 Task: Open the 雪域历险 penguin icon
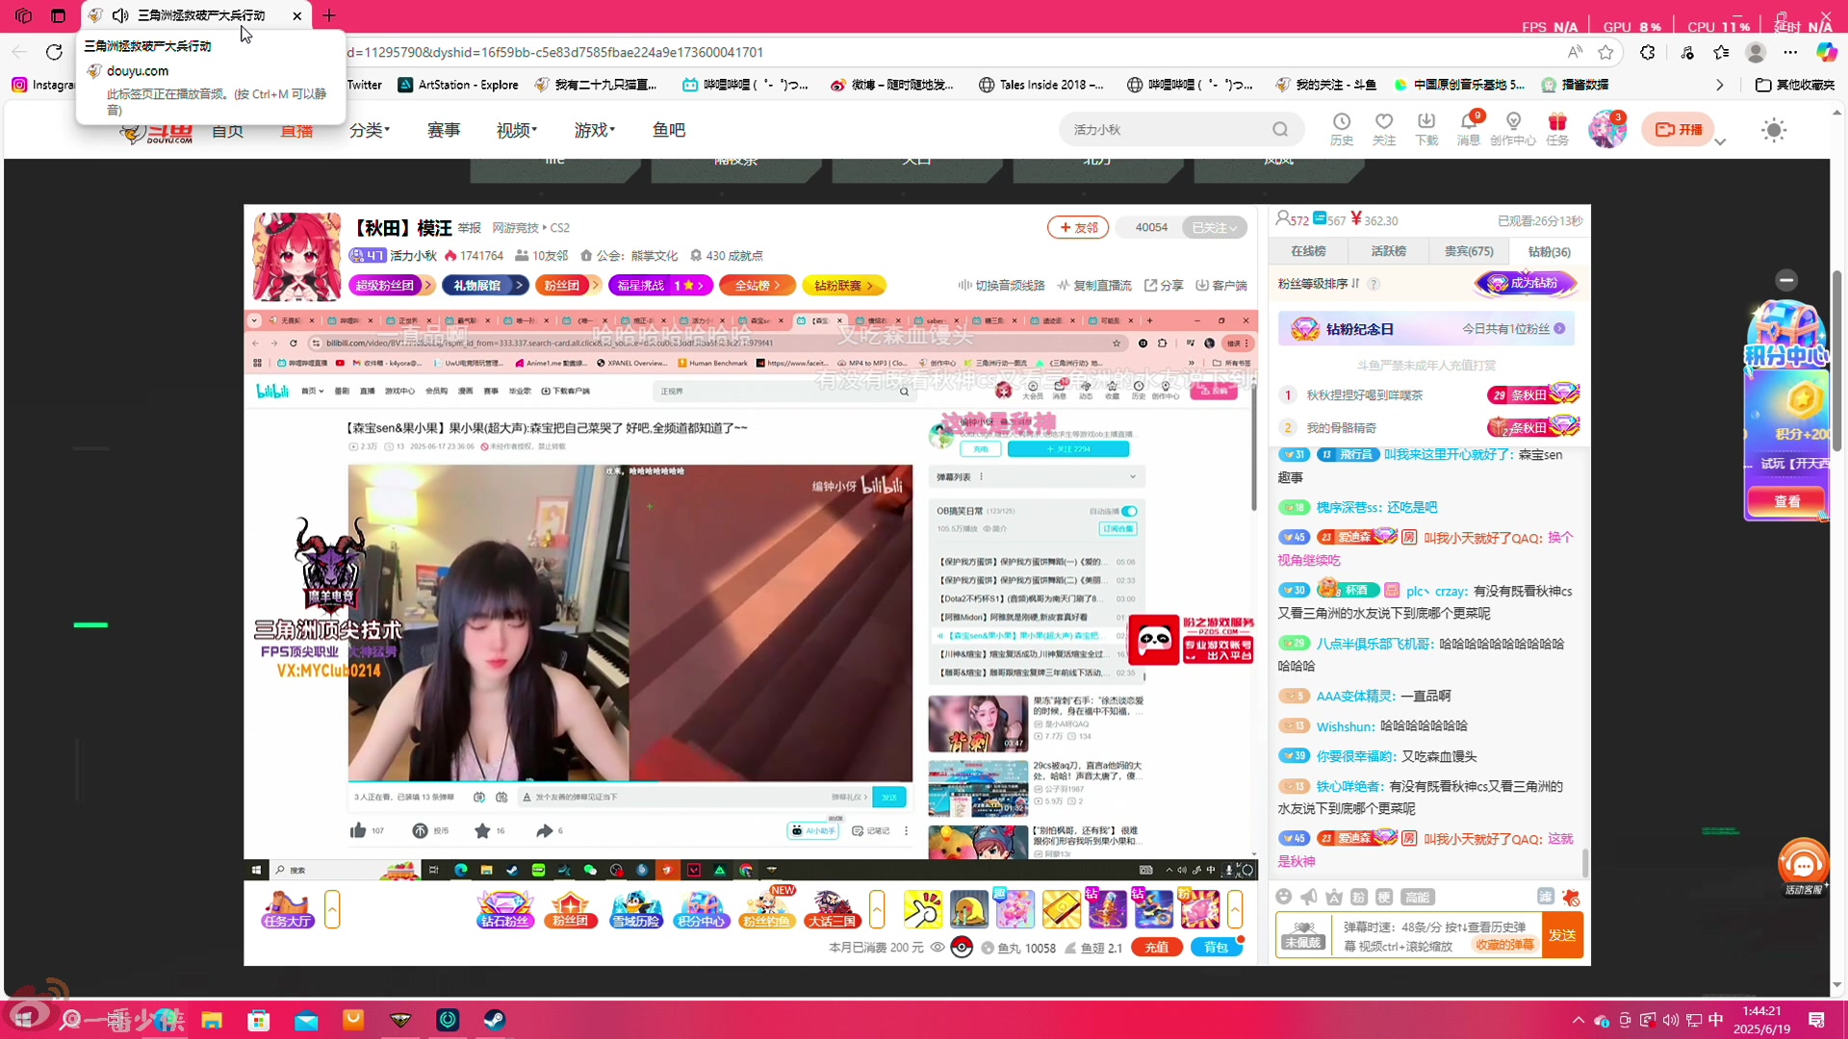click(636, 909)
